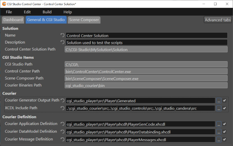
Task: Click into the solution Name field
Action: 147,36
